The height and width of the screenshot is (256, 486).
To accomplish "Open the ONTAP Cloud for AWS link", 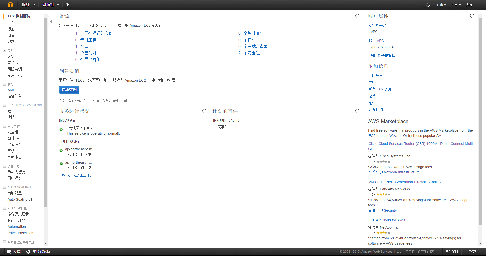I will pos(387,220).
